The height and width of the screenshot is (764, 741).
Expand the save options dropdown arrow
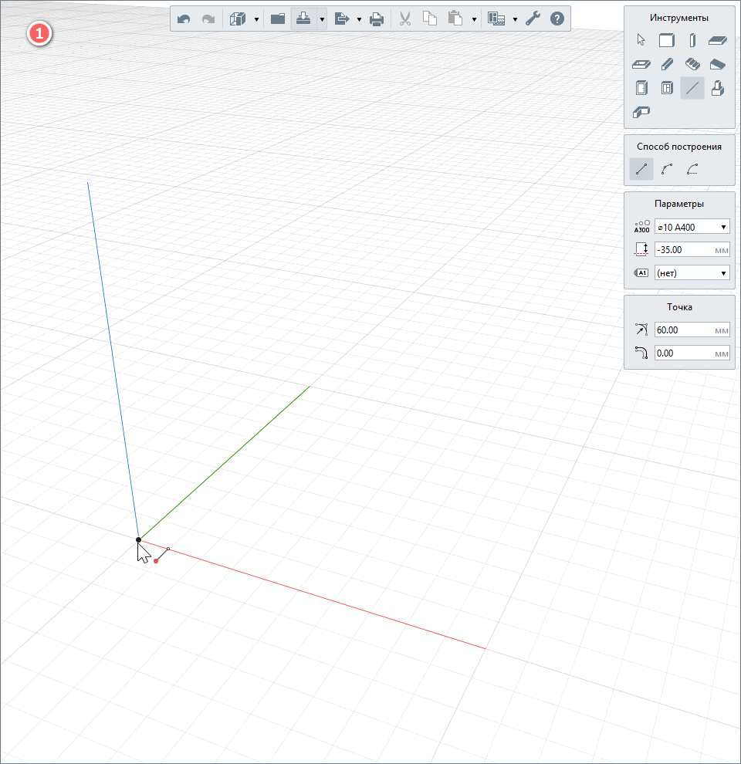322,19
